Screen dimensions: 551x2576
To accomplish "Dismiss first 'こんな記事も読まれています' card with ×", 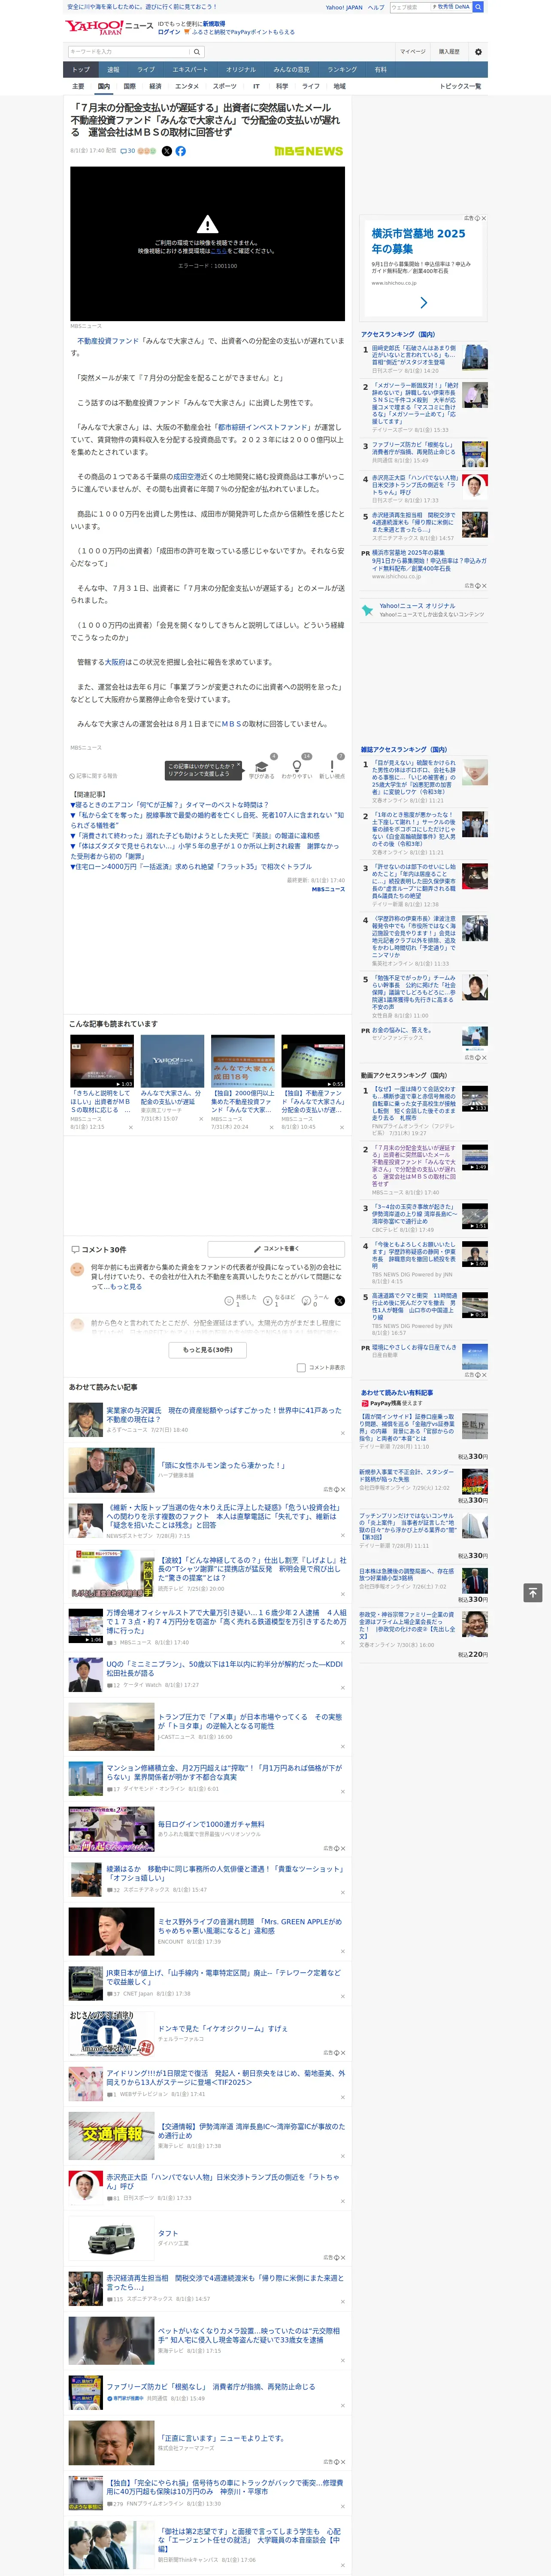I will [x=130, y=1127].
